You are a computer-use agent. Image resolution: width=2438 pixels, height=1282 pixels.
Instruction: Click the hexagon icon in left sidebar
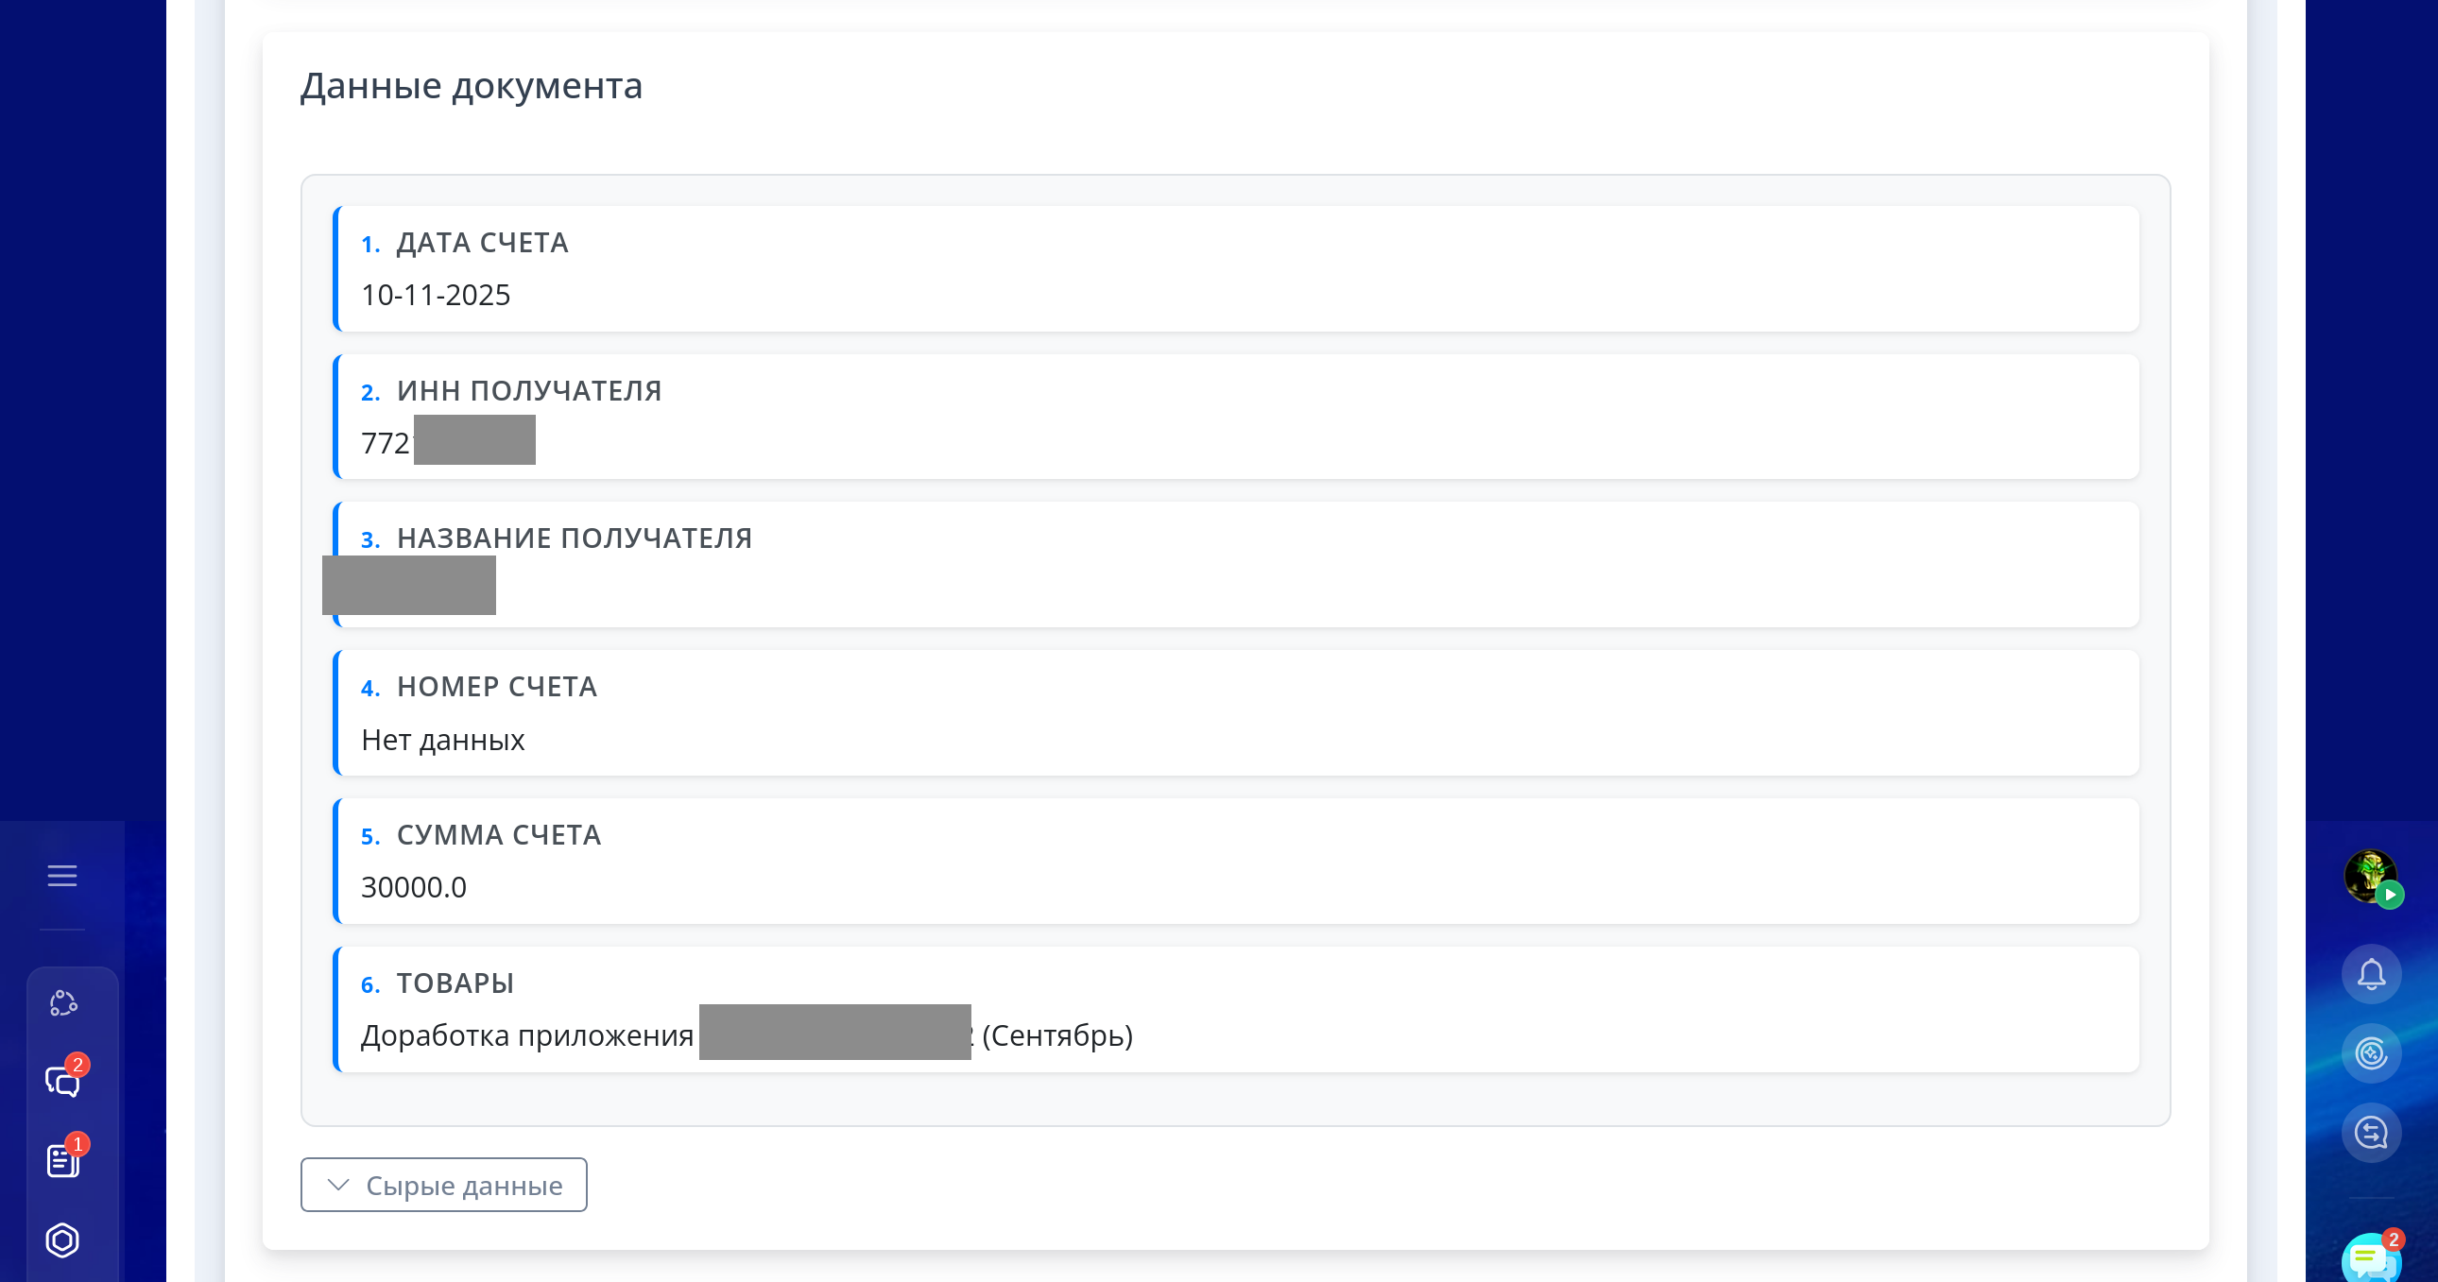tap(62, 1239)
